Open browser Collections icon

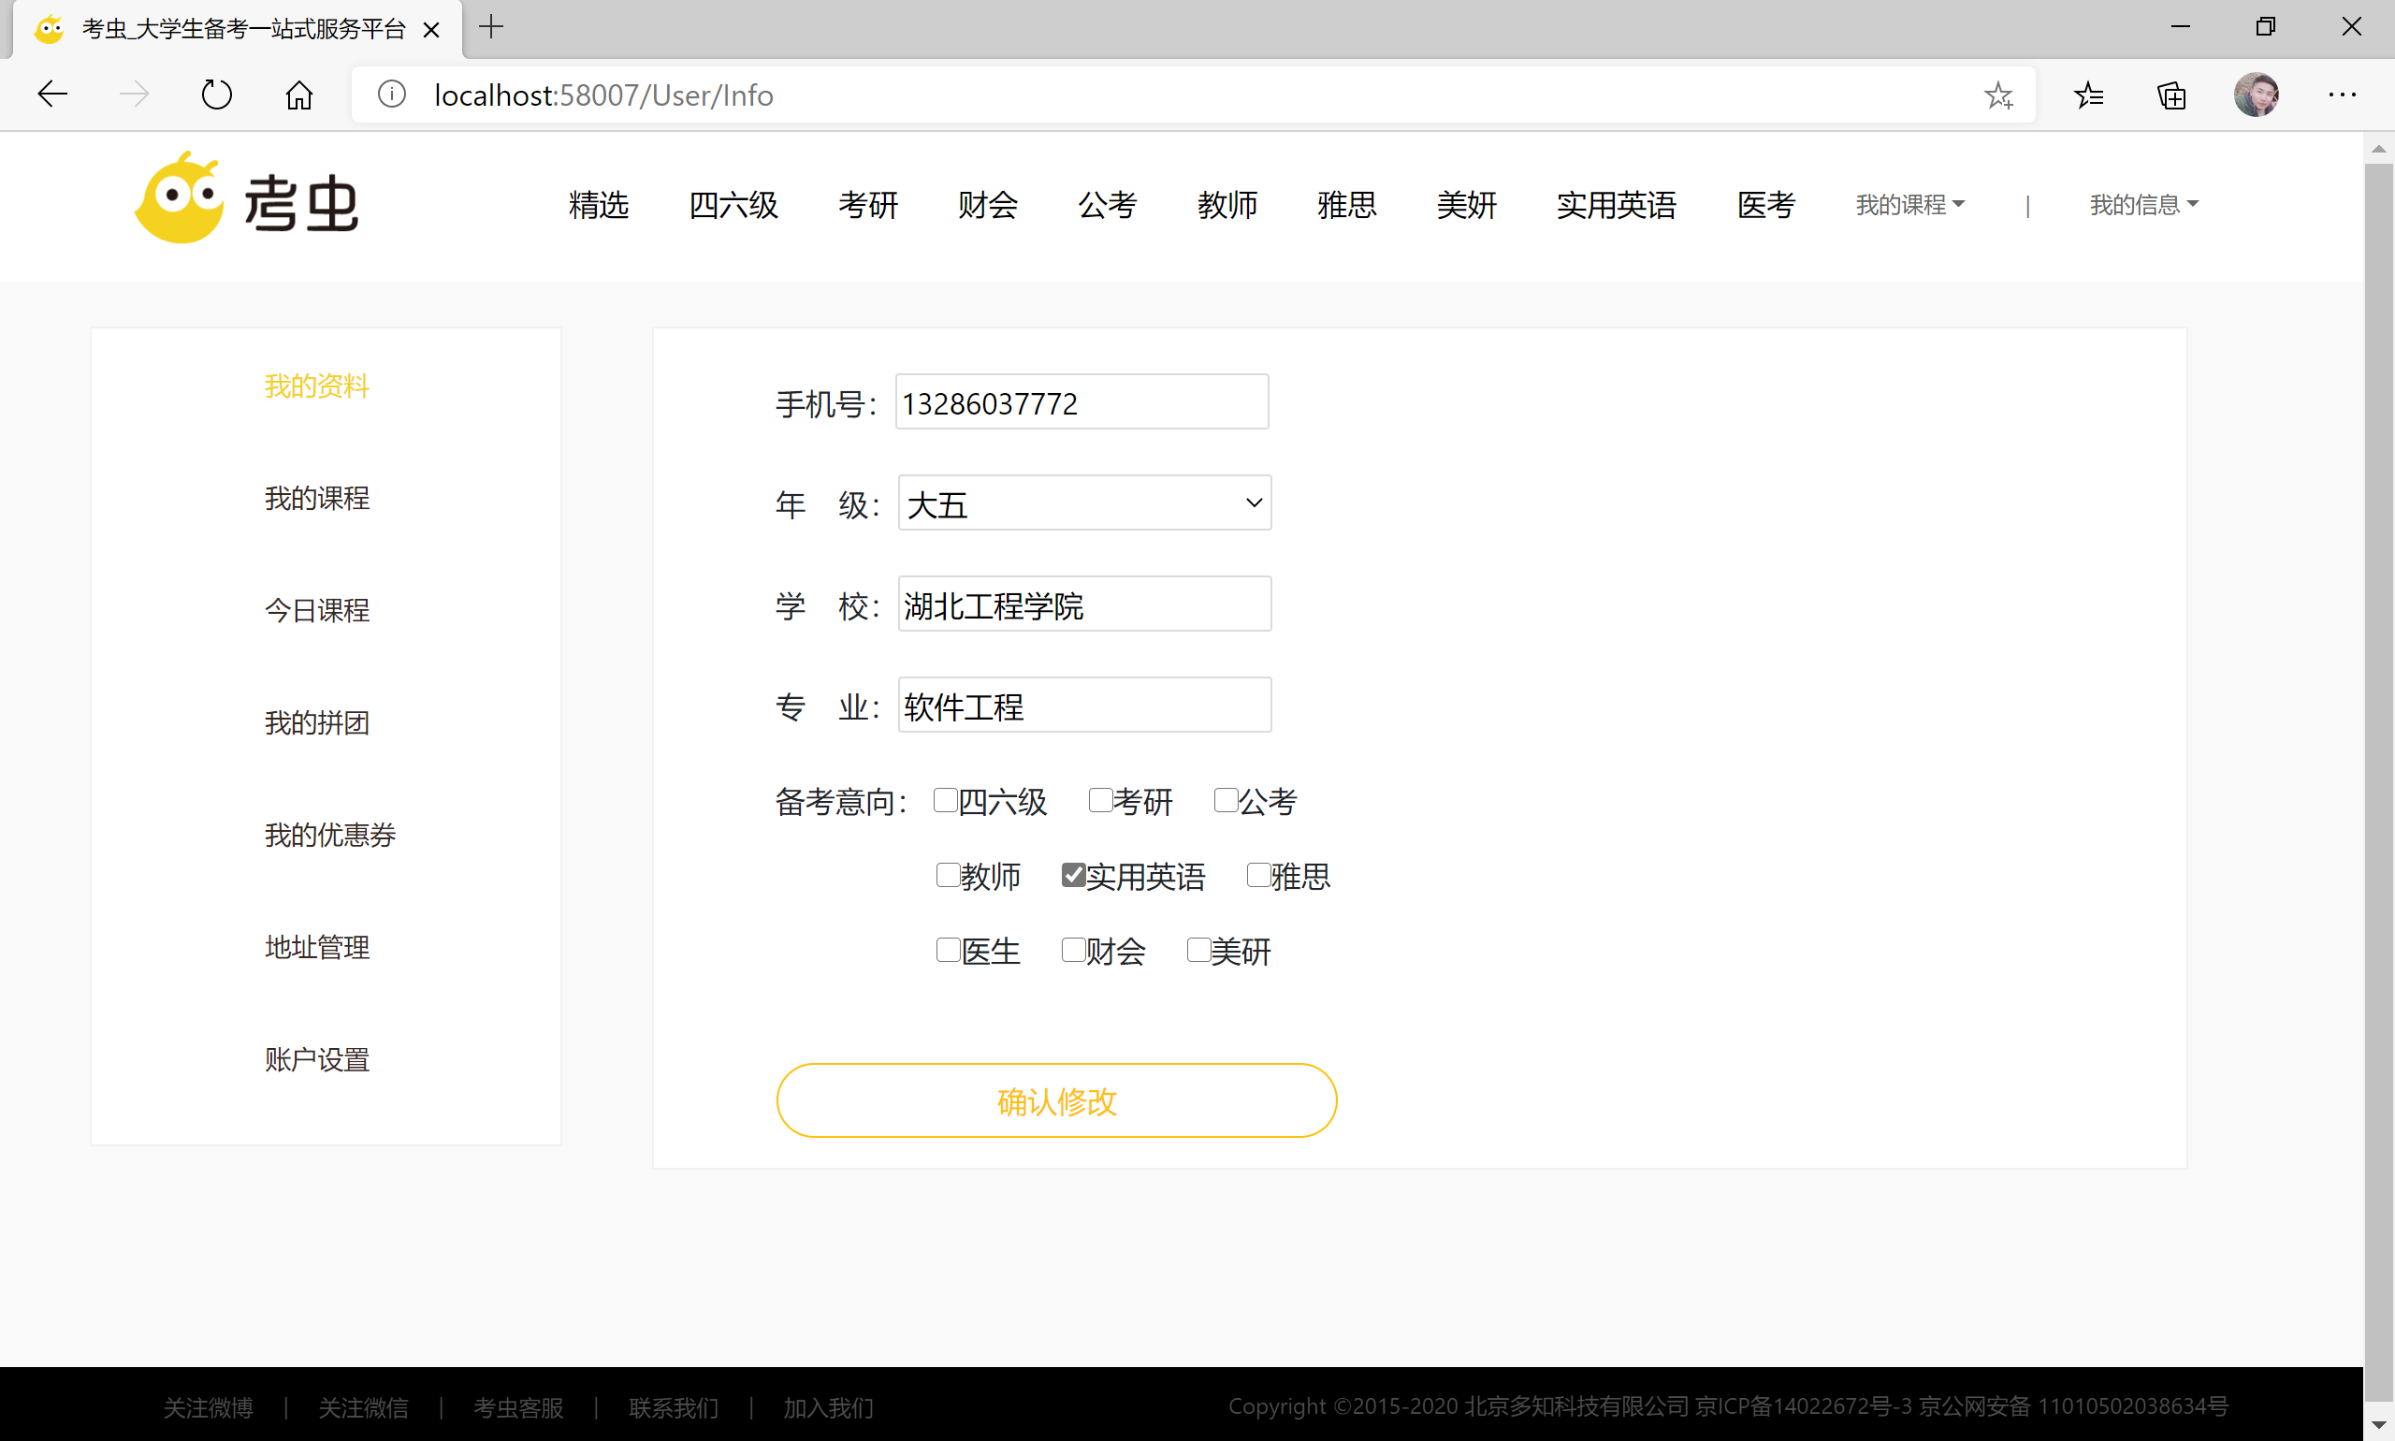(x=2171, y=95)
